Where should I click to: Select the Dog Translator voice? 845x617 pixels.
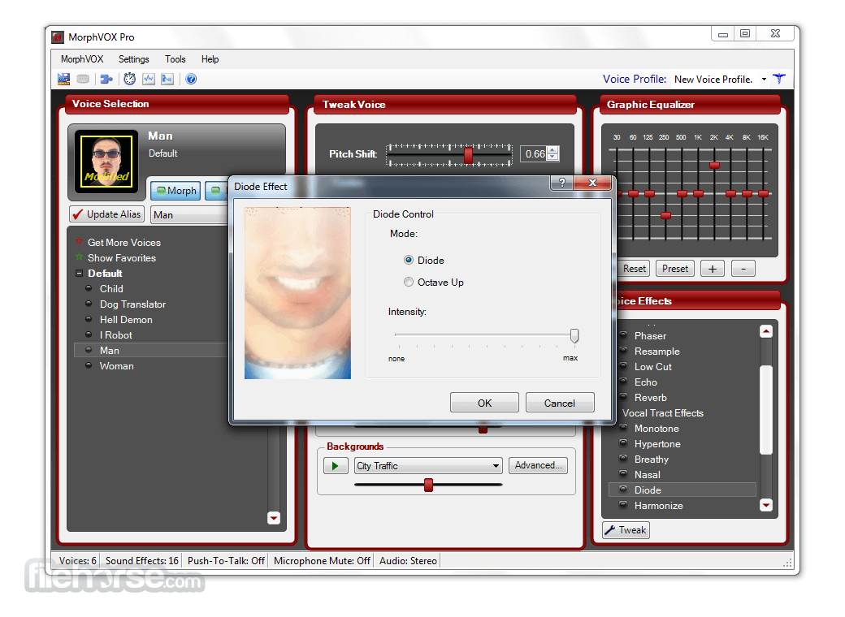pyautogui.click(x=132, y=304)
